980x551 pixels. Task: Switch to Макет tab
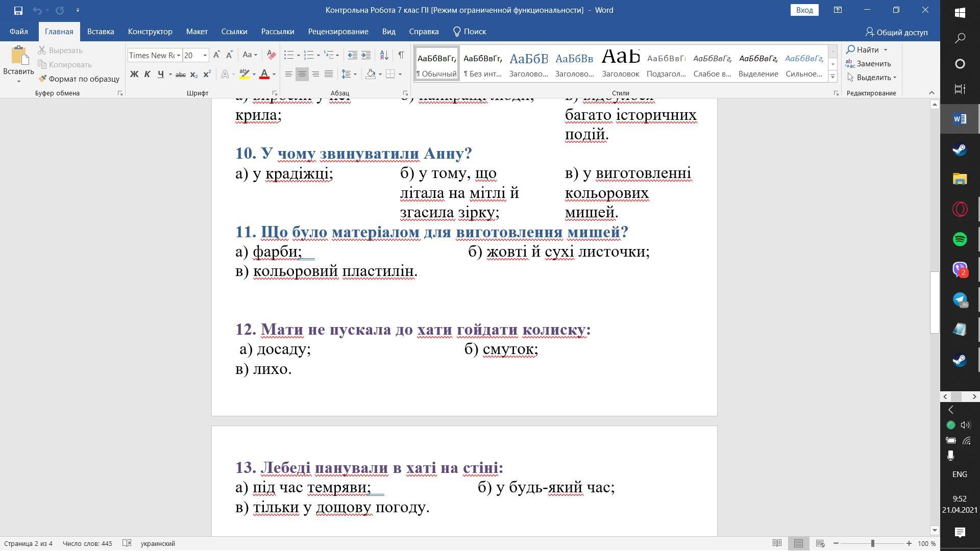pyautogui.click(x=197, y=32)
